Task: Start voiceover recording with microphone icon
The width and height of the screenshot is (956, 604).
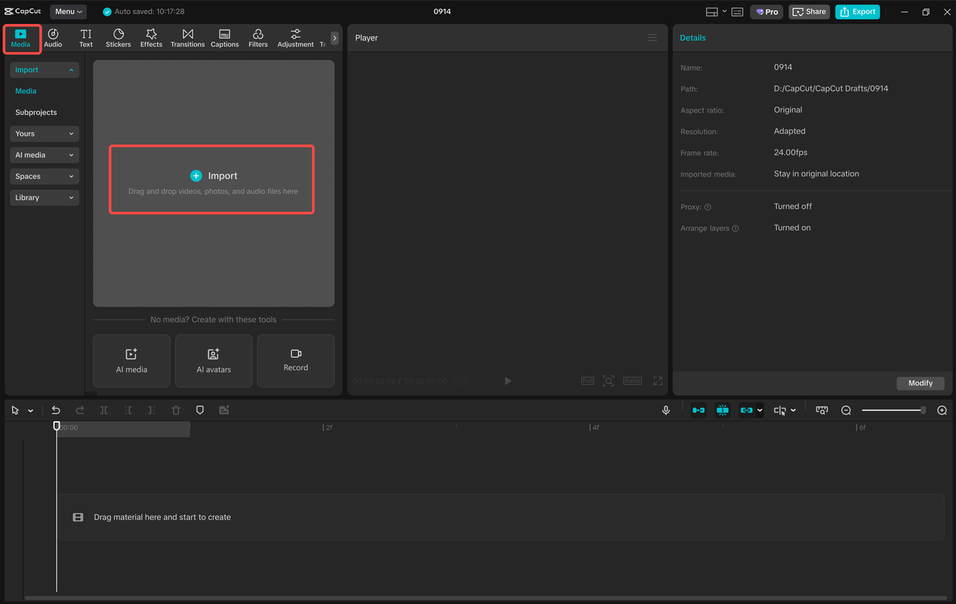Action: pyautogui.click(x=665, y=411)
